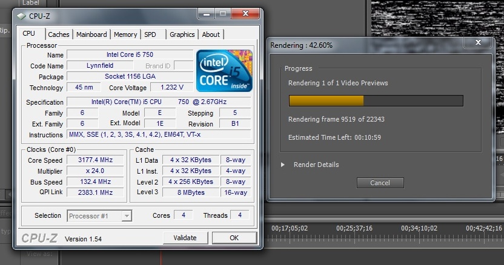Show the Graphics tab
The height and width of the screenshot is (265, 504).
point(182,34)
